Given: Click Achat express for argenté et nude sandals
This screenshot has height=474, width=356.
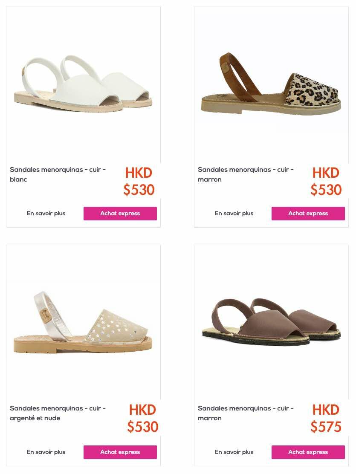Looking at the screenshot, I should click(120, 452).
